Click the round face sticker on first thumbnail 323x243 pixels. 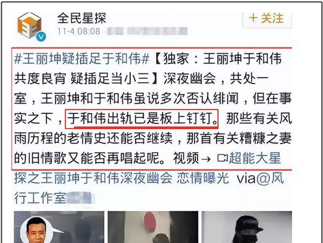point(37,230)
